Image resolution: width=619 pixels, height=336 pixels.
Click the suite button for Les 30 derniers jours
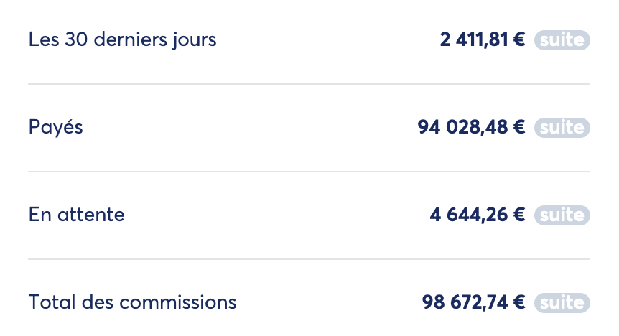tap(562, 40)
